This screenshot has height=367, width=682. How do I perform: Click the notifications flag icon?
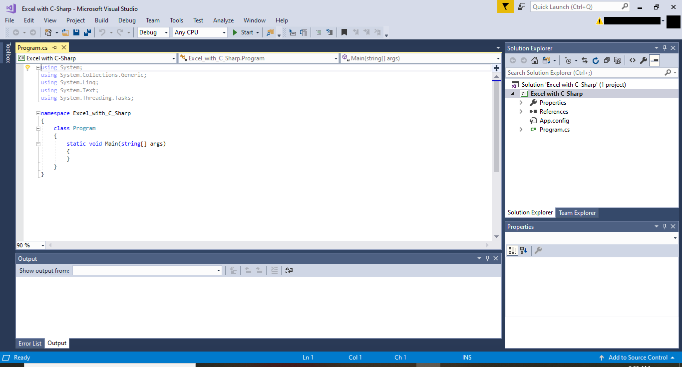click(x=505, y=6)
